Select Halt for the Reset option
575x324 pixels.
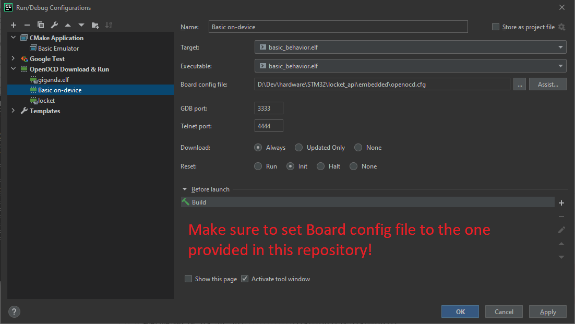click(x=321, y=166)
